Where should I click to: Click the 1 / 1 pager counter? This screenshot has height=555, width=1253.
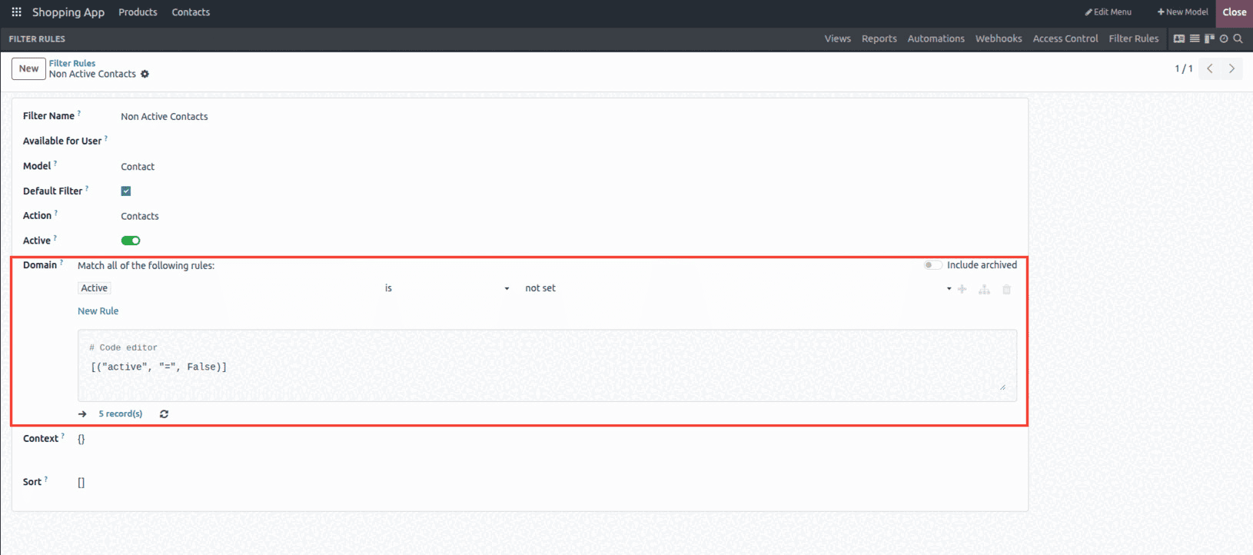click(1184, 68)
